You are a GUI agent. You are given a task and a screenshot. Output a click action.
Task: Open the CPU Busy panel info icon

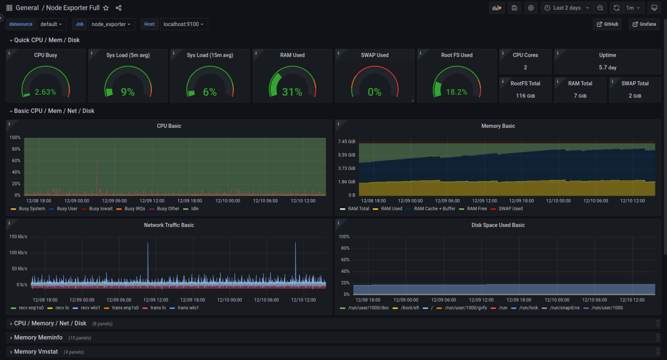point(9,53)
